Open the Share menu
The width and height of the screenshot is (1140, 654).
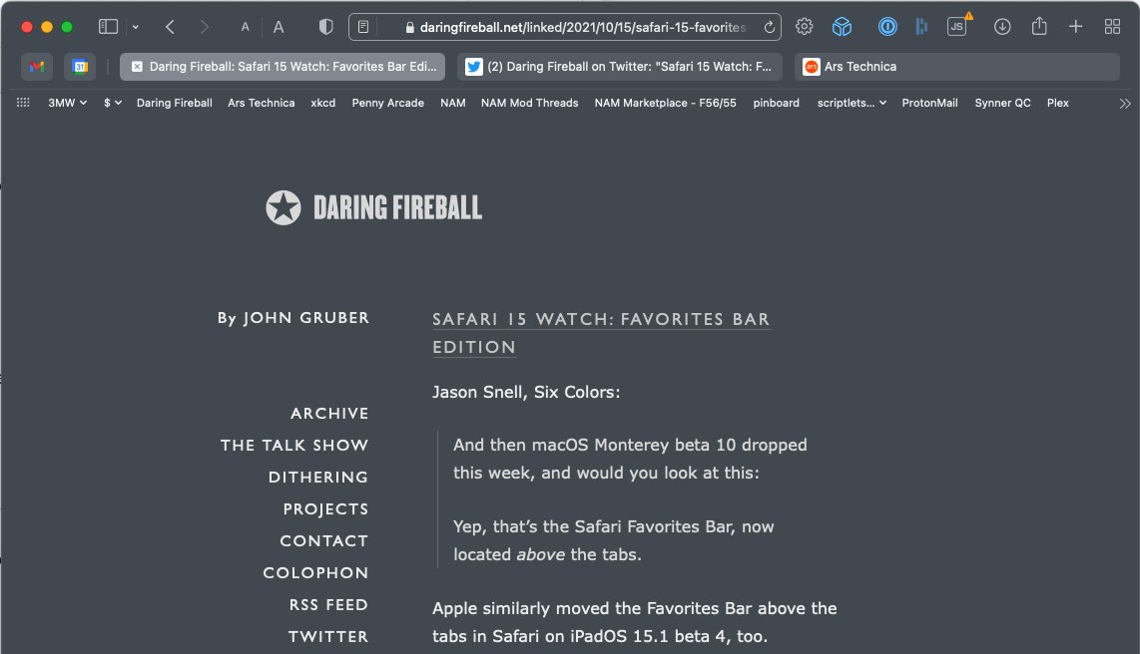pos(1039,26)
